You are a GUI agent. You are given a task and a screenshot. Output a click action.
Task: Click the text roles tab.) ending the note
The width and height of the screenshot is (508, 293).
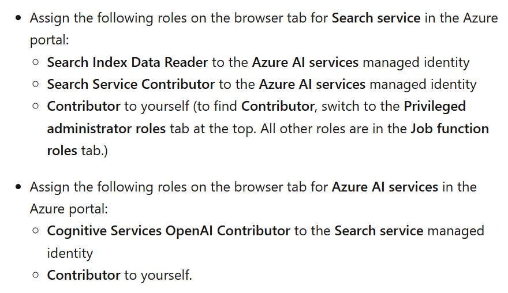(77, 151)
